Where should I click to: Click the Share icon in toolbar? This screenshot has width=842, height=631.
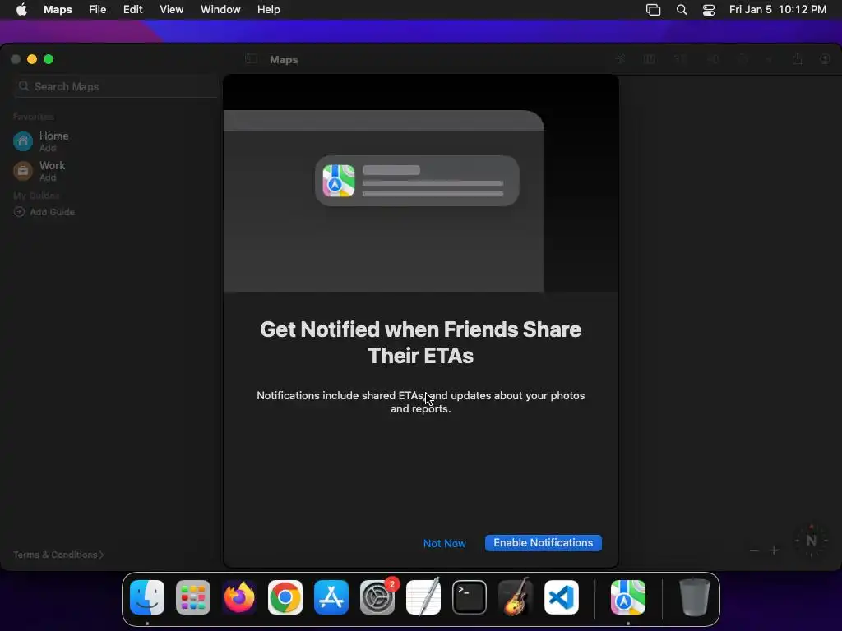(797, 58)
